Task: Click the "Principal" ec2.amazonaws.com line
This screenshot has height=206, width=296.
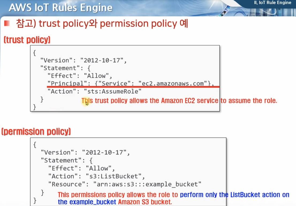Action: pos(131,83)
